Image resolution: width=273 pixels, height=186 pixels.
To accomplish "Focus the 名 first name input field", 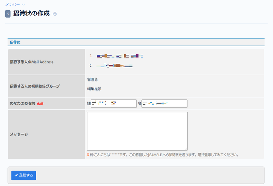I will (x=164, y=103).
